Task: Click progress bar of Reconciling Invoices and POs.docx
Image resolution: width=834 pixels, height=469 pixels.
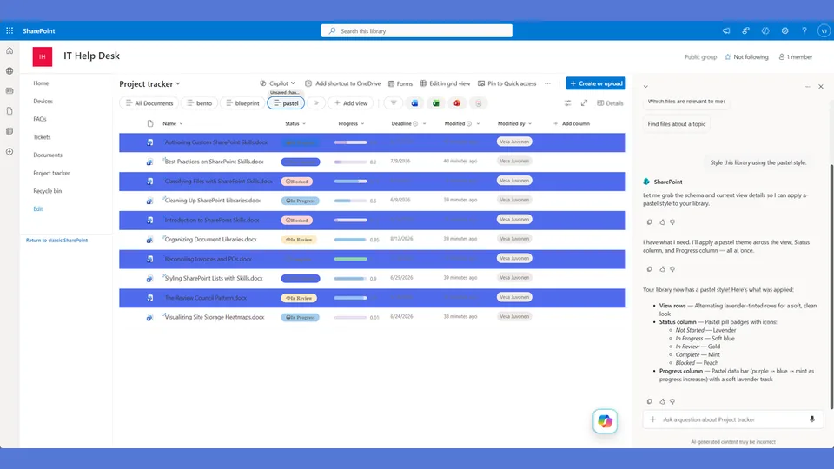Action: click(x=350, y=259)
